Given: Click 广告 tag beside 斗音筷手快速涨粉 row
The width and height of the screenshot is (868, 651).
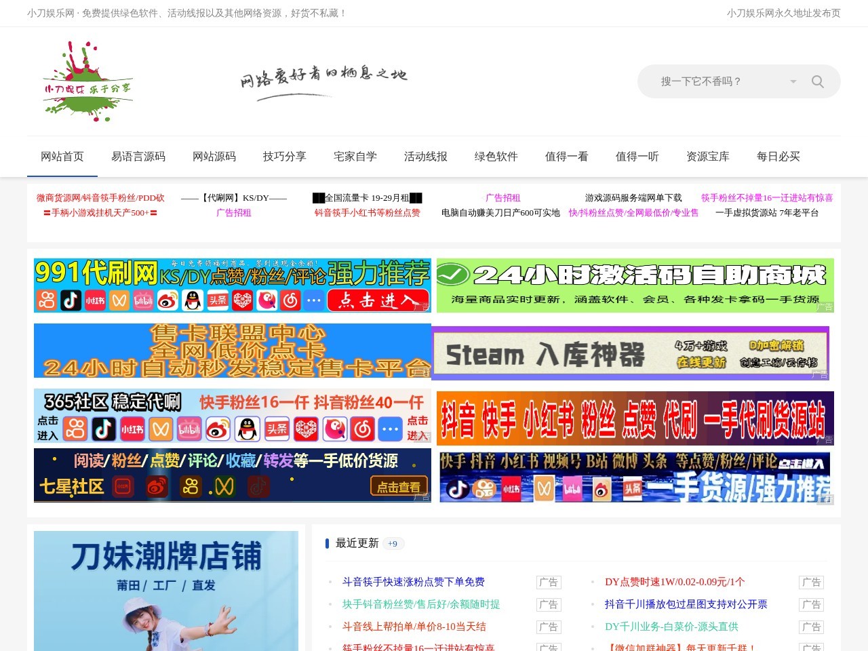Looking at the screenshot, I should click(549, 582).
